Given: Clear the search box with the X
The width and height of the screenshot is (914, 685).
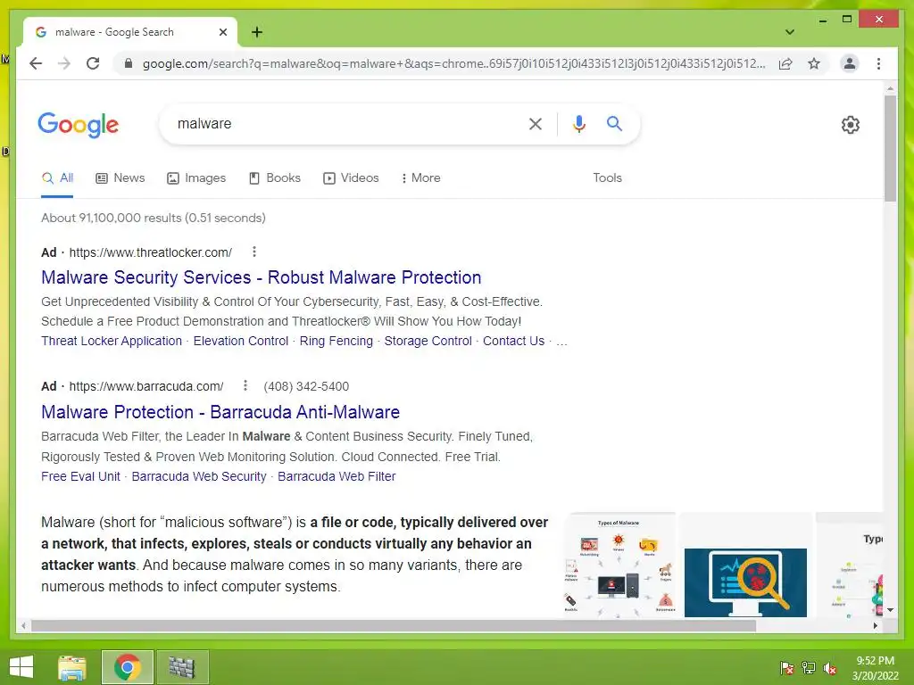Looking at the screenshot, I should 536,123.
